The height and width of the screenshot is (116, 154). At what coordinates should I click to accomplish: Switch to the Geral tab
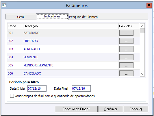[x=21, y=17]
